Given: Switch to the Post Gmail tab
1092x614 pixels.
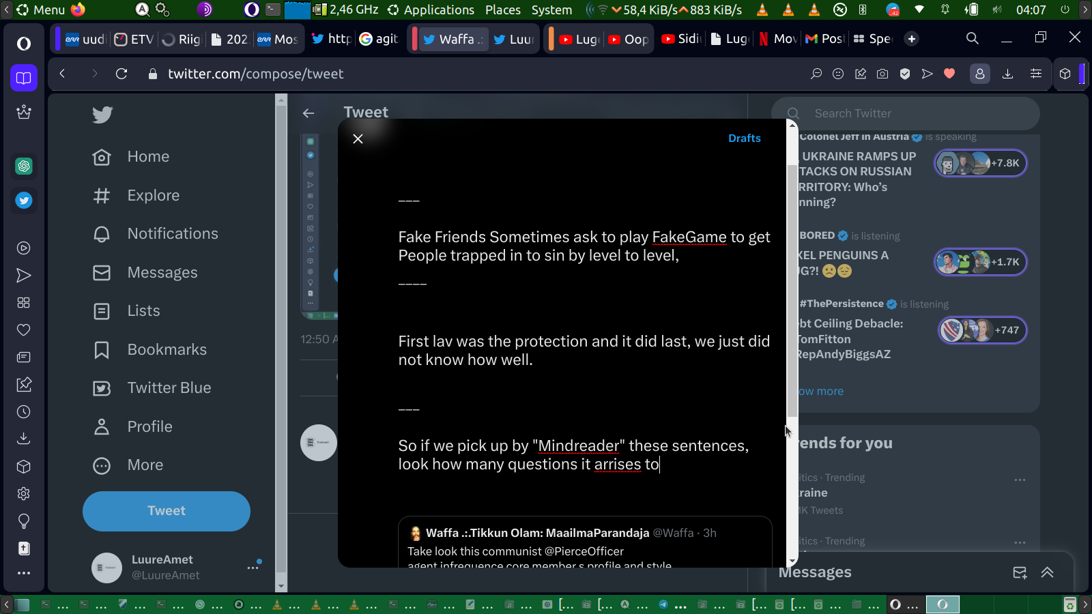Looking at the screenshot, I should pos(824,39).
